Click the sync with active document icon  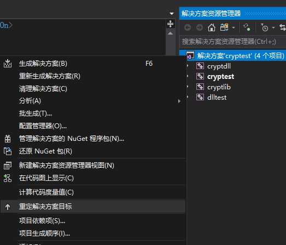(x=283, y=27)
